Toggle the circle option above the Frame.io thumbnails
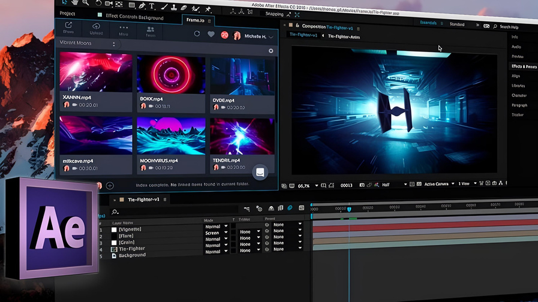 click(x=270, y=51)
